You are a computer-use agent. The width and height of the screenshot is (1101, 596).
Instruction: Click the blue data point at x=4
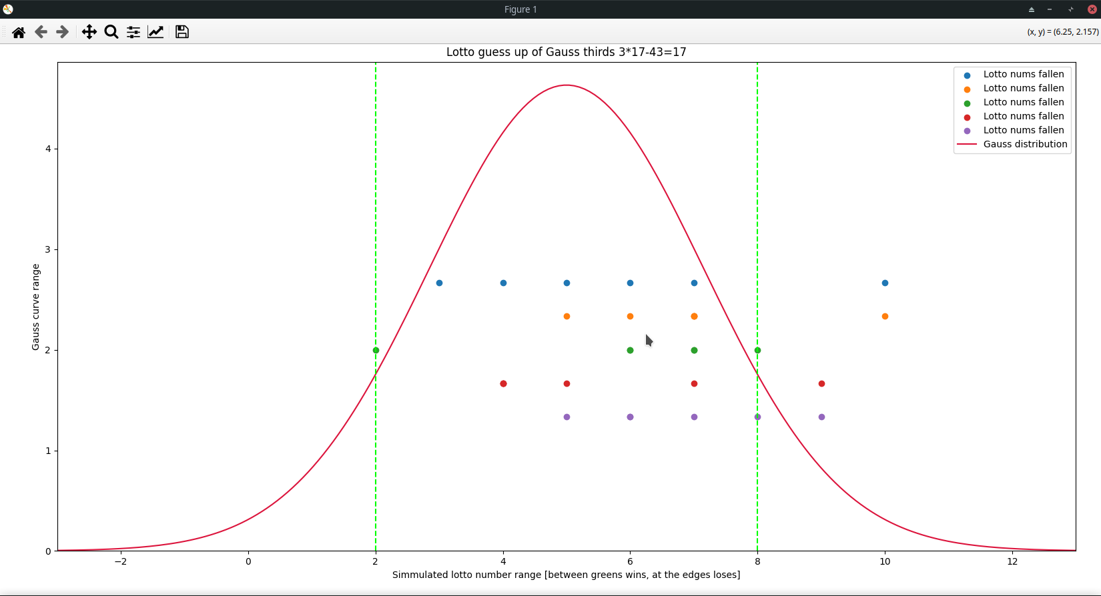pos(503,283)
